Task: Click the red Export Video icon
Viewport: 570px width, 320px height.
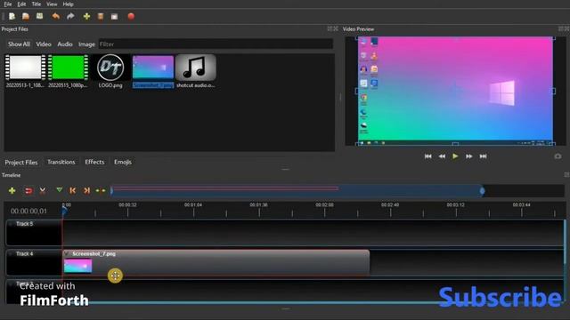Action: pyautogui.click(x=131, y=16)
